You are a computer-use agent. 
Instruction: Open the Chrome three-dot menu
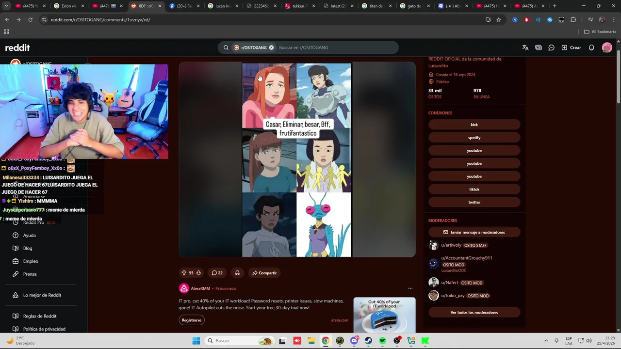coord(613,20)
